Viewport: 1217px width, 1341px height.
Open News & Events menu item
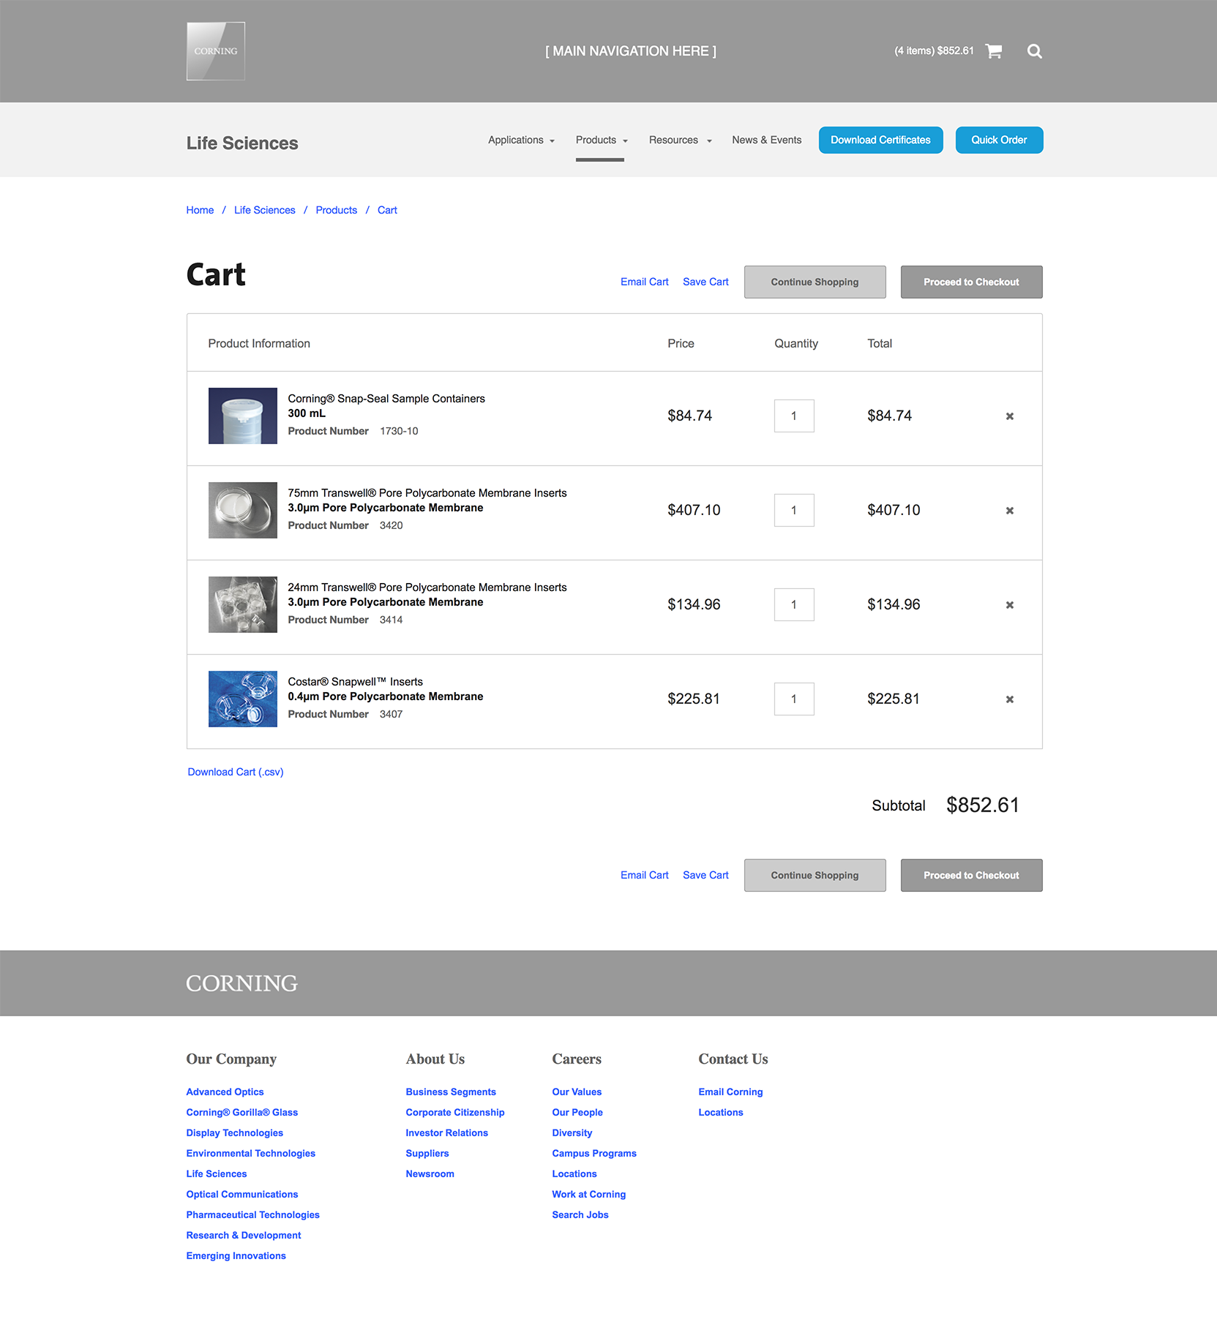766,140
